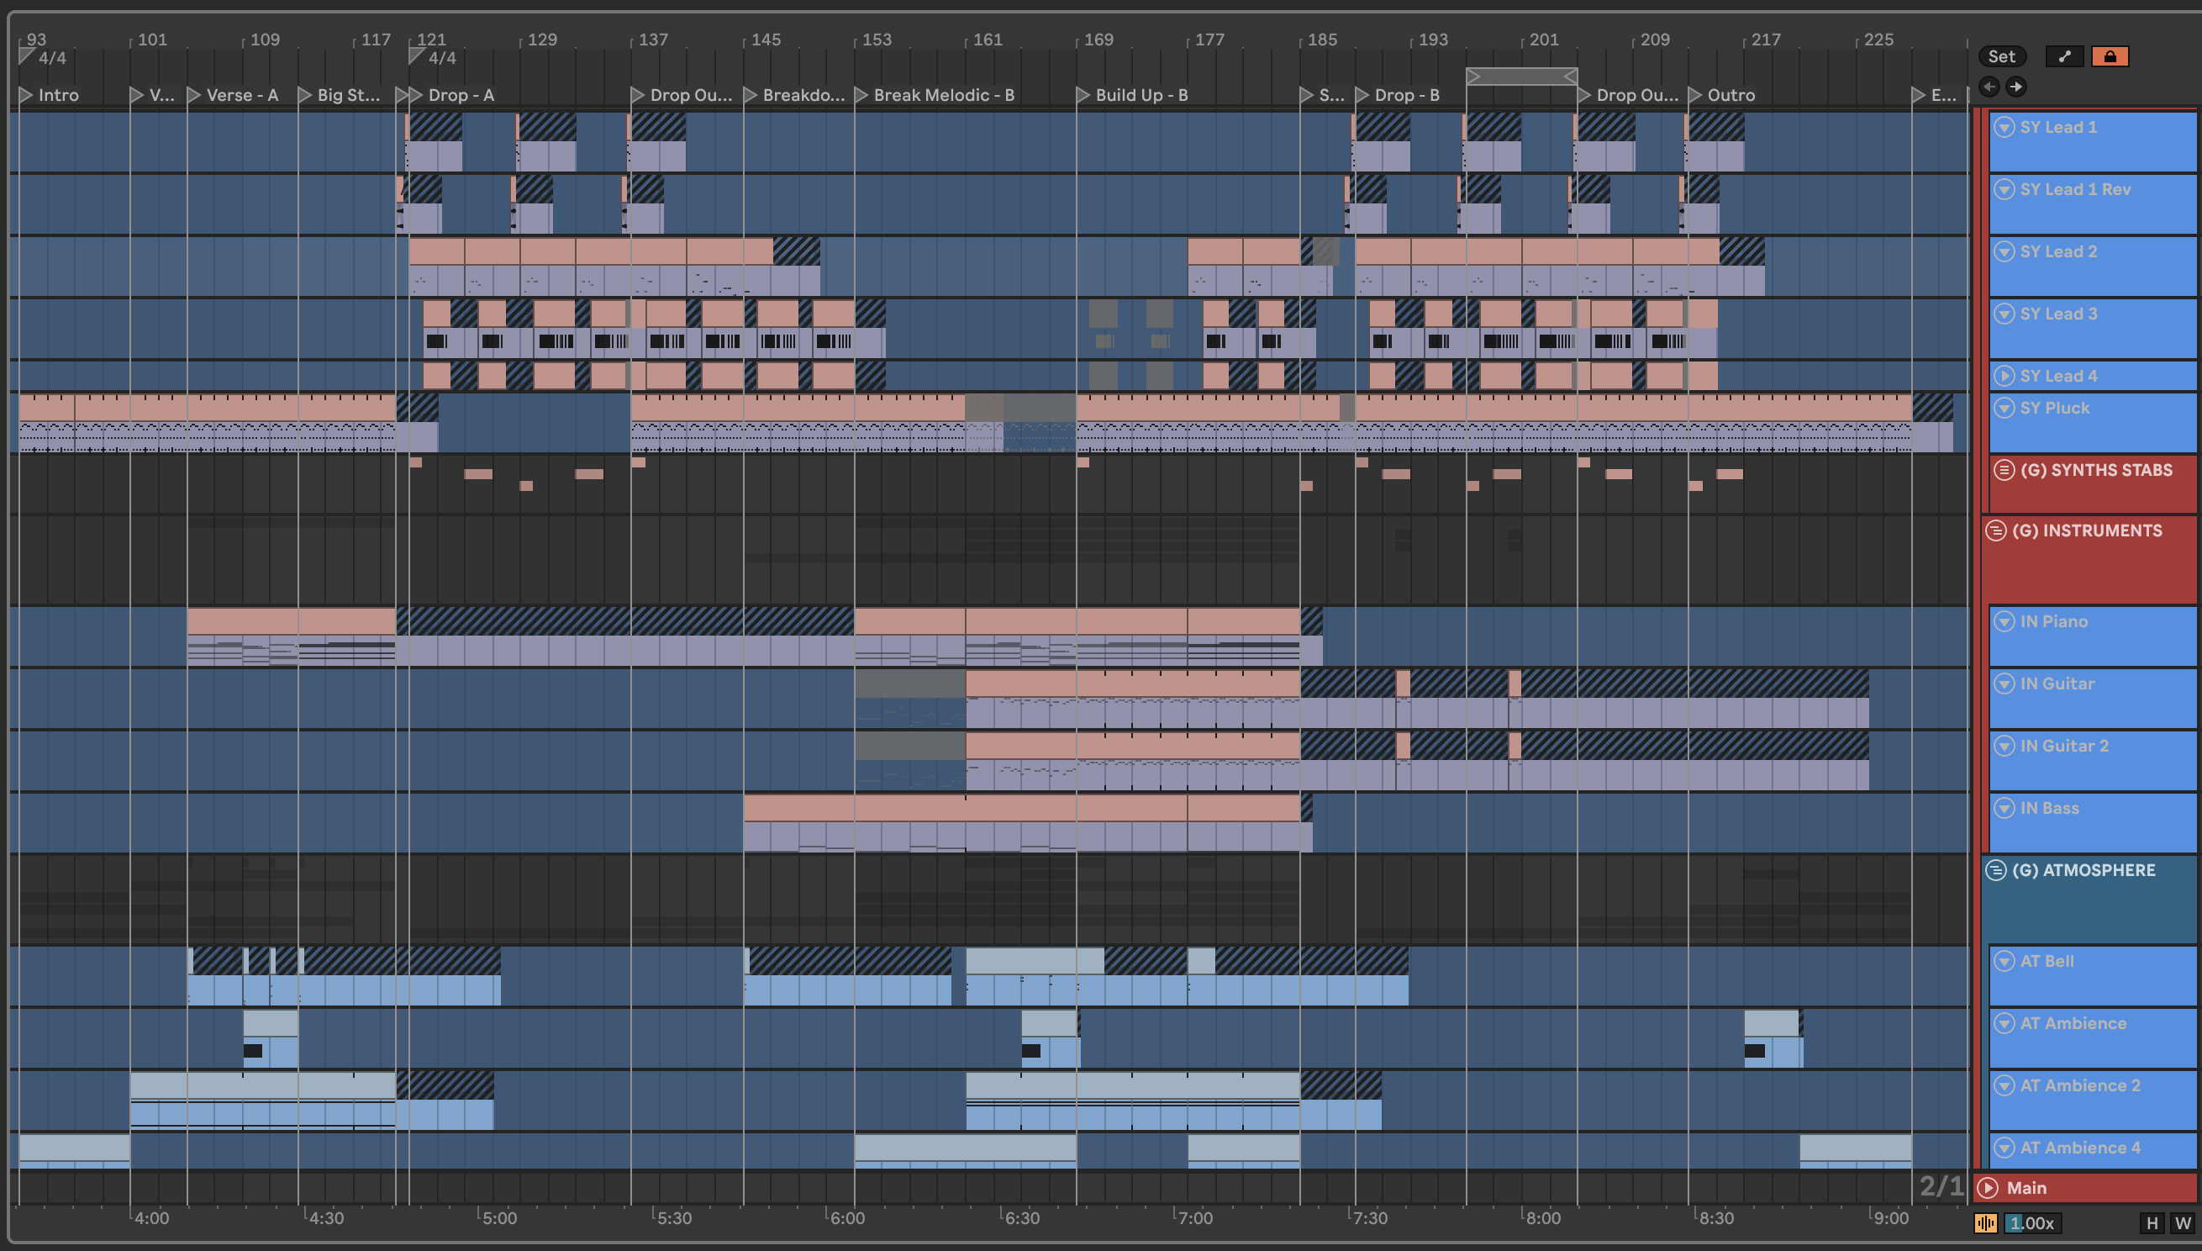
Task: Click the loop brace above bar 201
Action: click(1521, 77)
